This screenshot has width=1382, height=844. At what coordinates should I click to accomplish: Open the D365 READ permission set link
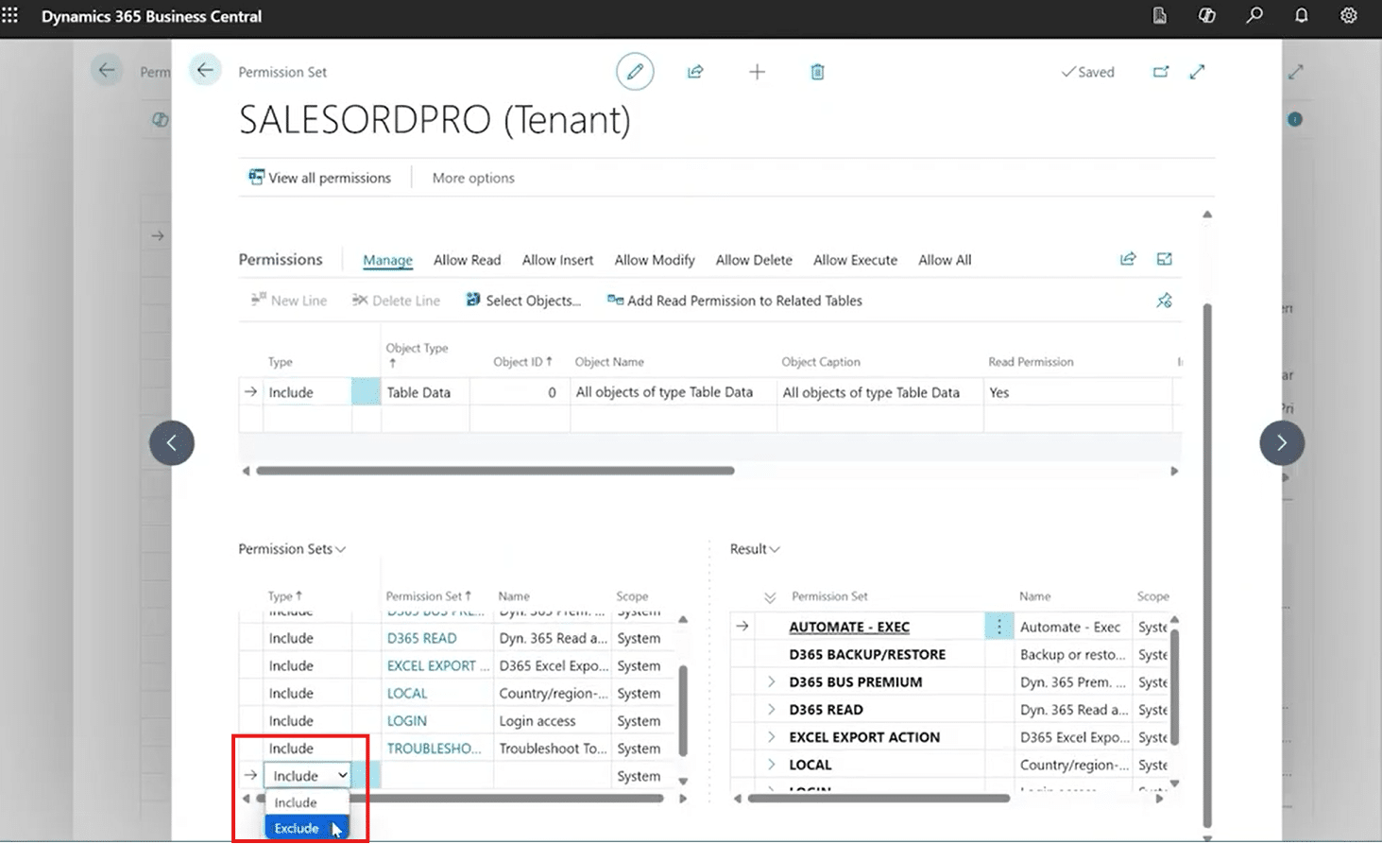[x=421, y=638]
